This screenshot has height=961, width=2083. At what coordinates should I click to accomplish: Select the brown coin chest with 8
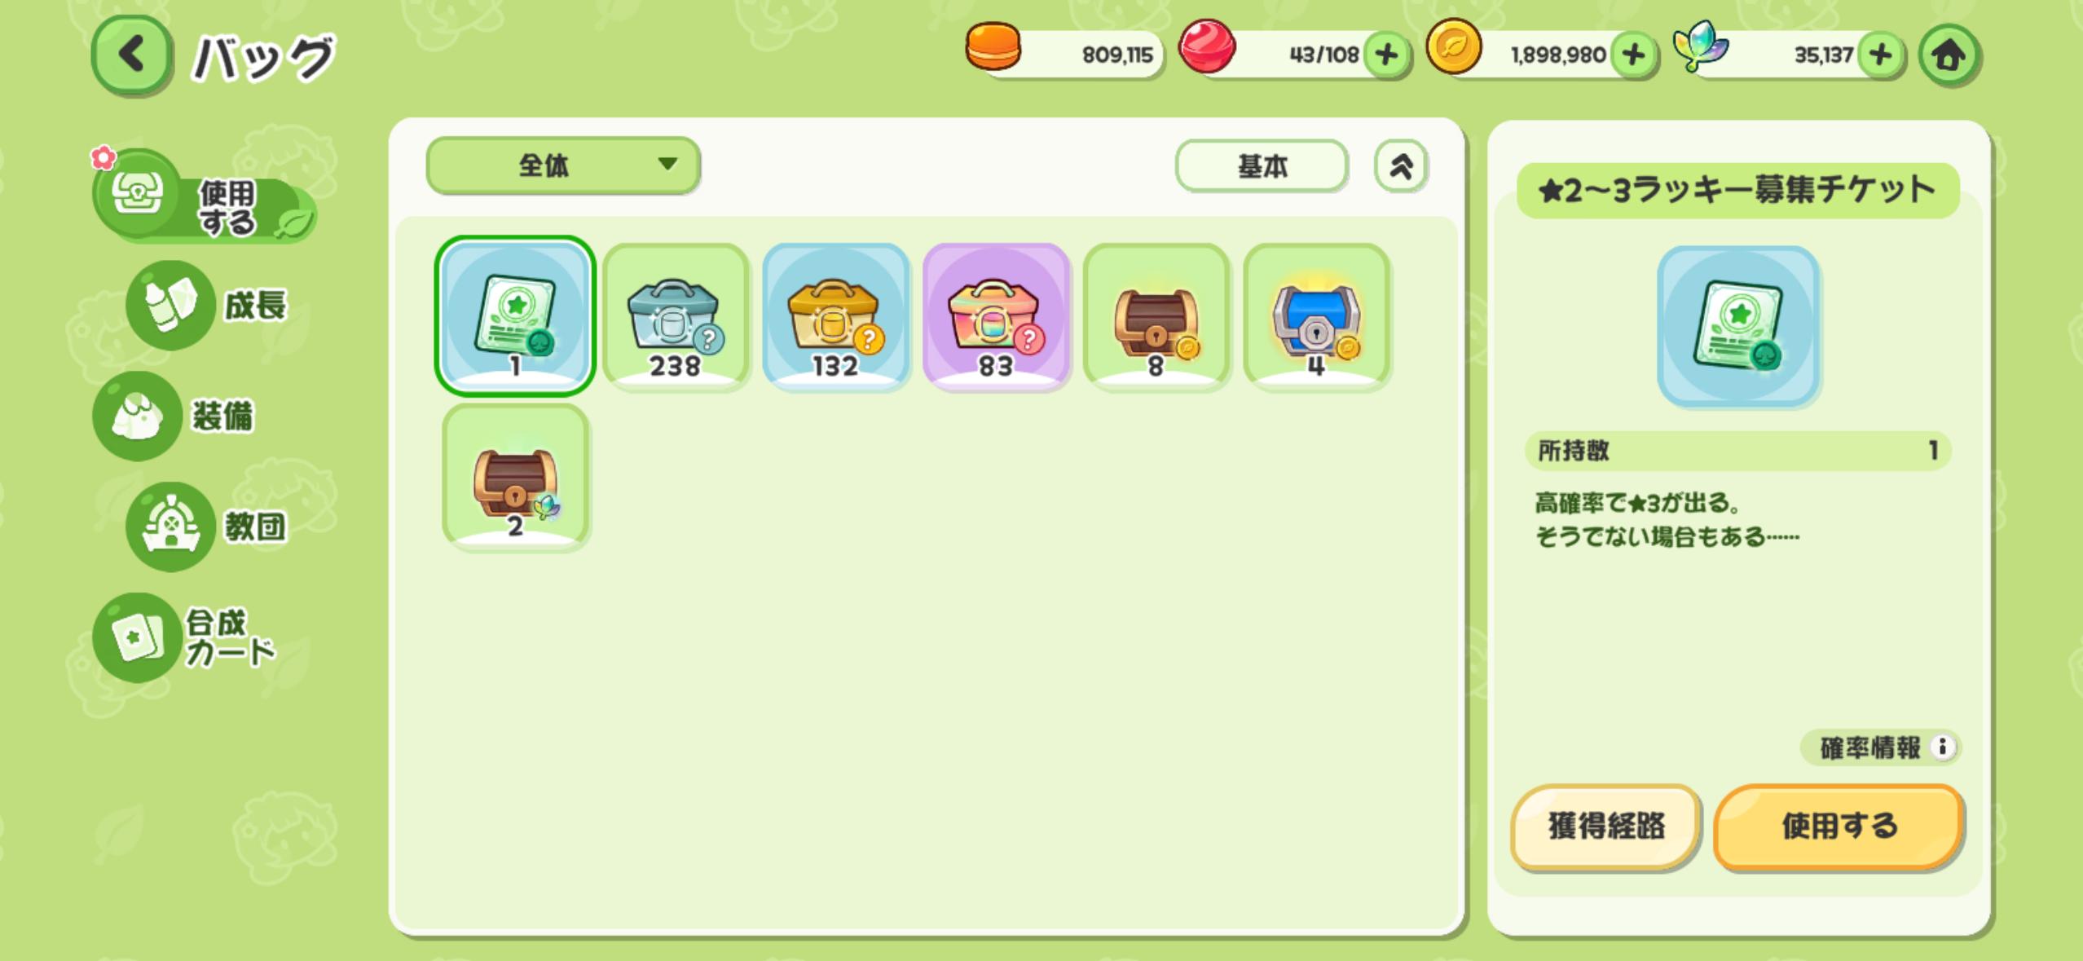[x=1156, y=317]
